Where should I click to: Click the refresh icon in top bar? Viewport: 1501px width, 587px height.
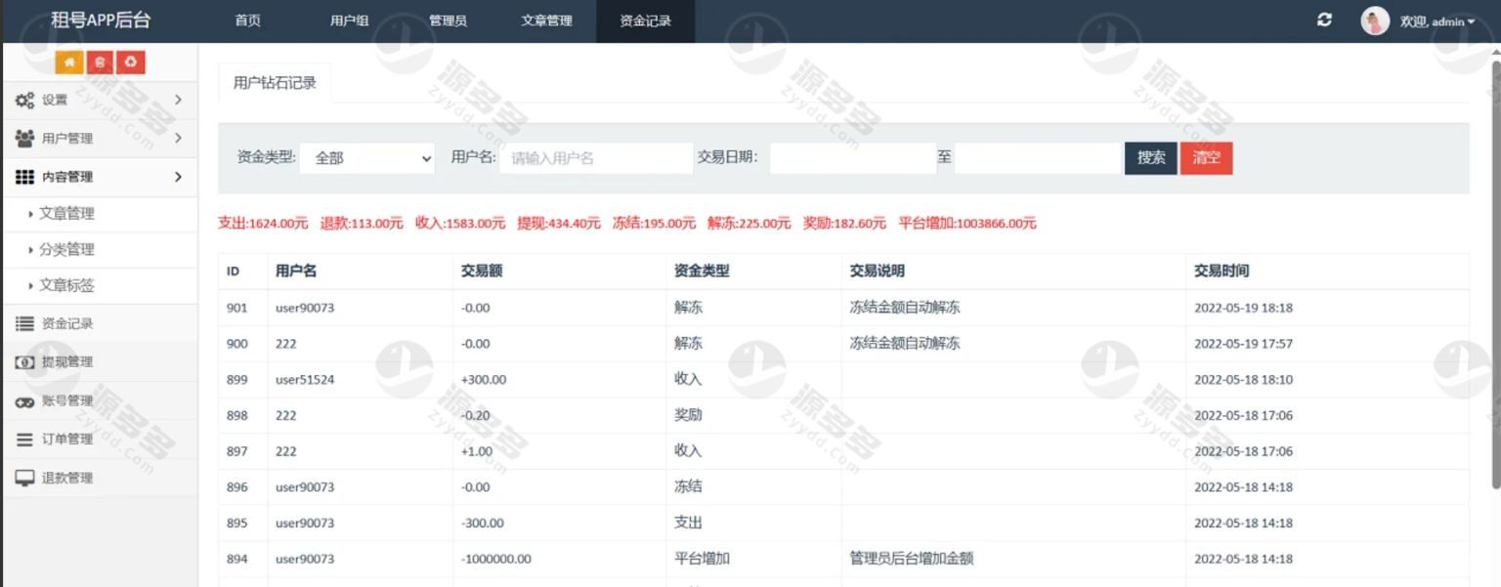1324,21
